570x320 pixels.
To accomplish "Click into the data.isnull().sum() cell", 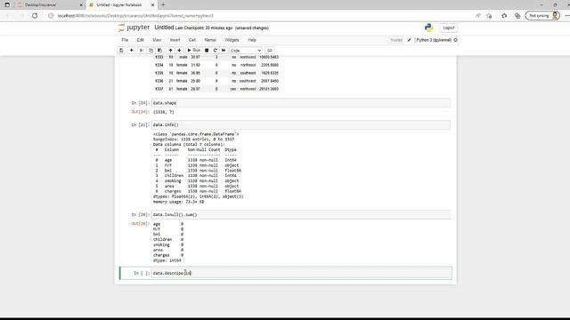I will coord(301,215).
